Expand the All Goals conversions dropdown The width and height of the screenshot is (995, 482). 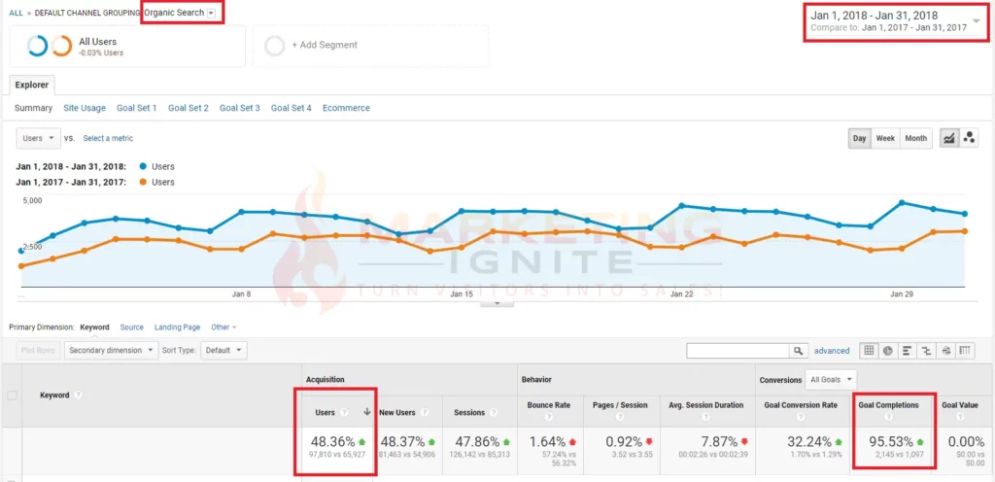click(x=832, y=379)
